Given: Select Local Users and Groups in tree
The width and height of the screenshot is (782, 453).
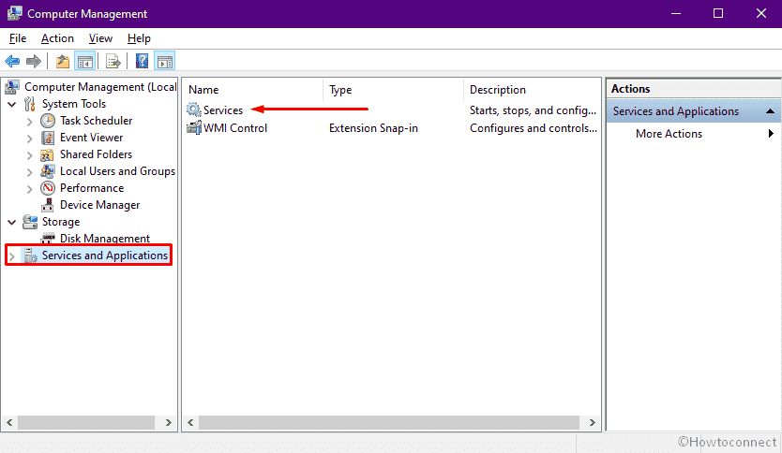Looking at the screenshot, I should (x=118, y=171).
